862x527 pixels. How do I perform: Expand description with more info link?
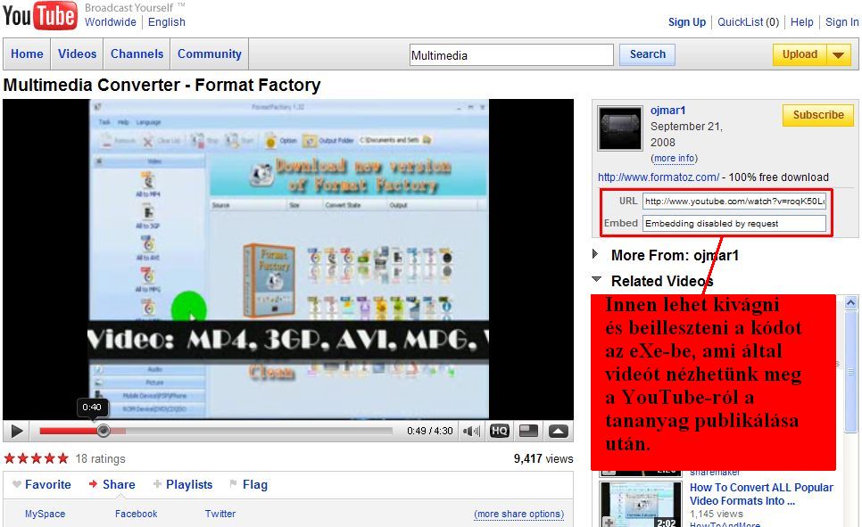pyautogui.click(x=674, y=158)
